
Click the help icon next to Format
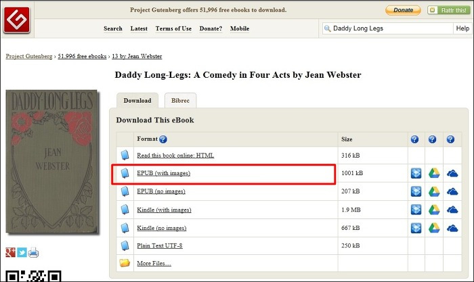[x=163, y=139]
